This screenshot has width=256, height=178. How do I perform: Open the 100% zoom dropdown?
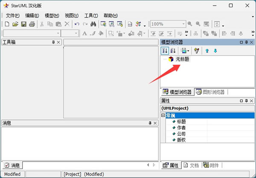pos(183,24)
